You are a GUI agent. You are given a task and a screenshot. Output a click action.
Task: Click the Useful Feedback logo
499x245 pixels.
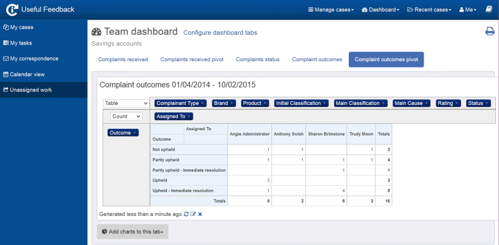(40, 9)
